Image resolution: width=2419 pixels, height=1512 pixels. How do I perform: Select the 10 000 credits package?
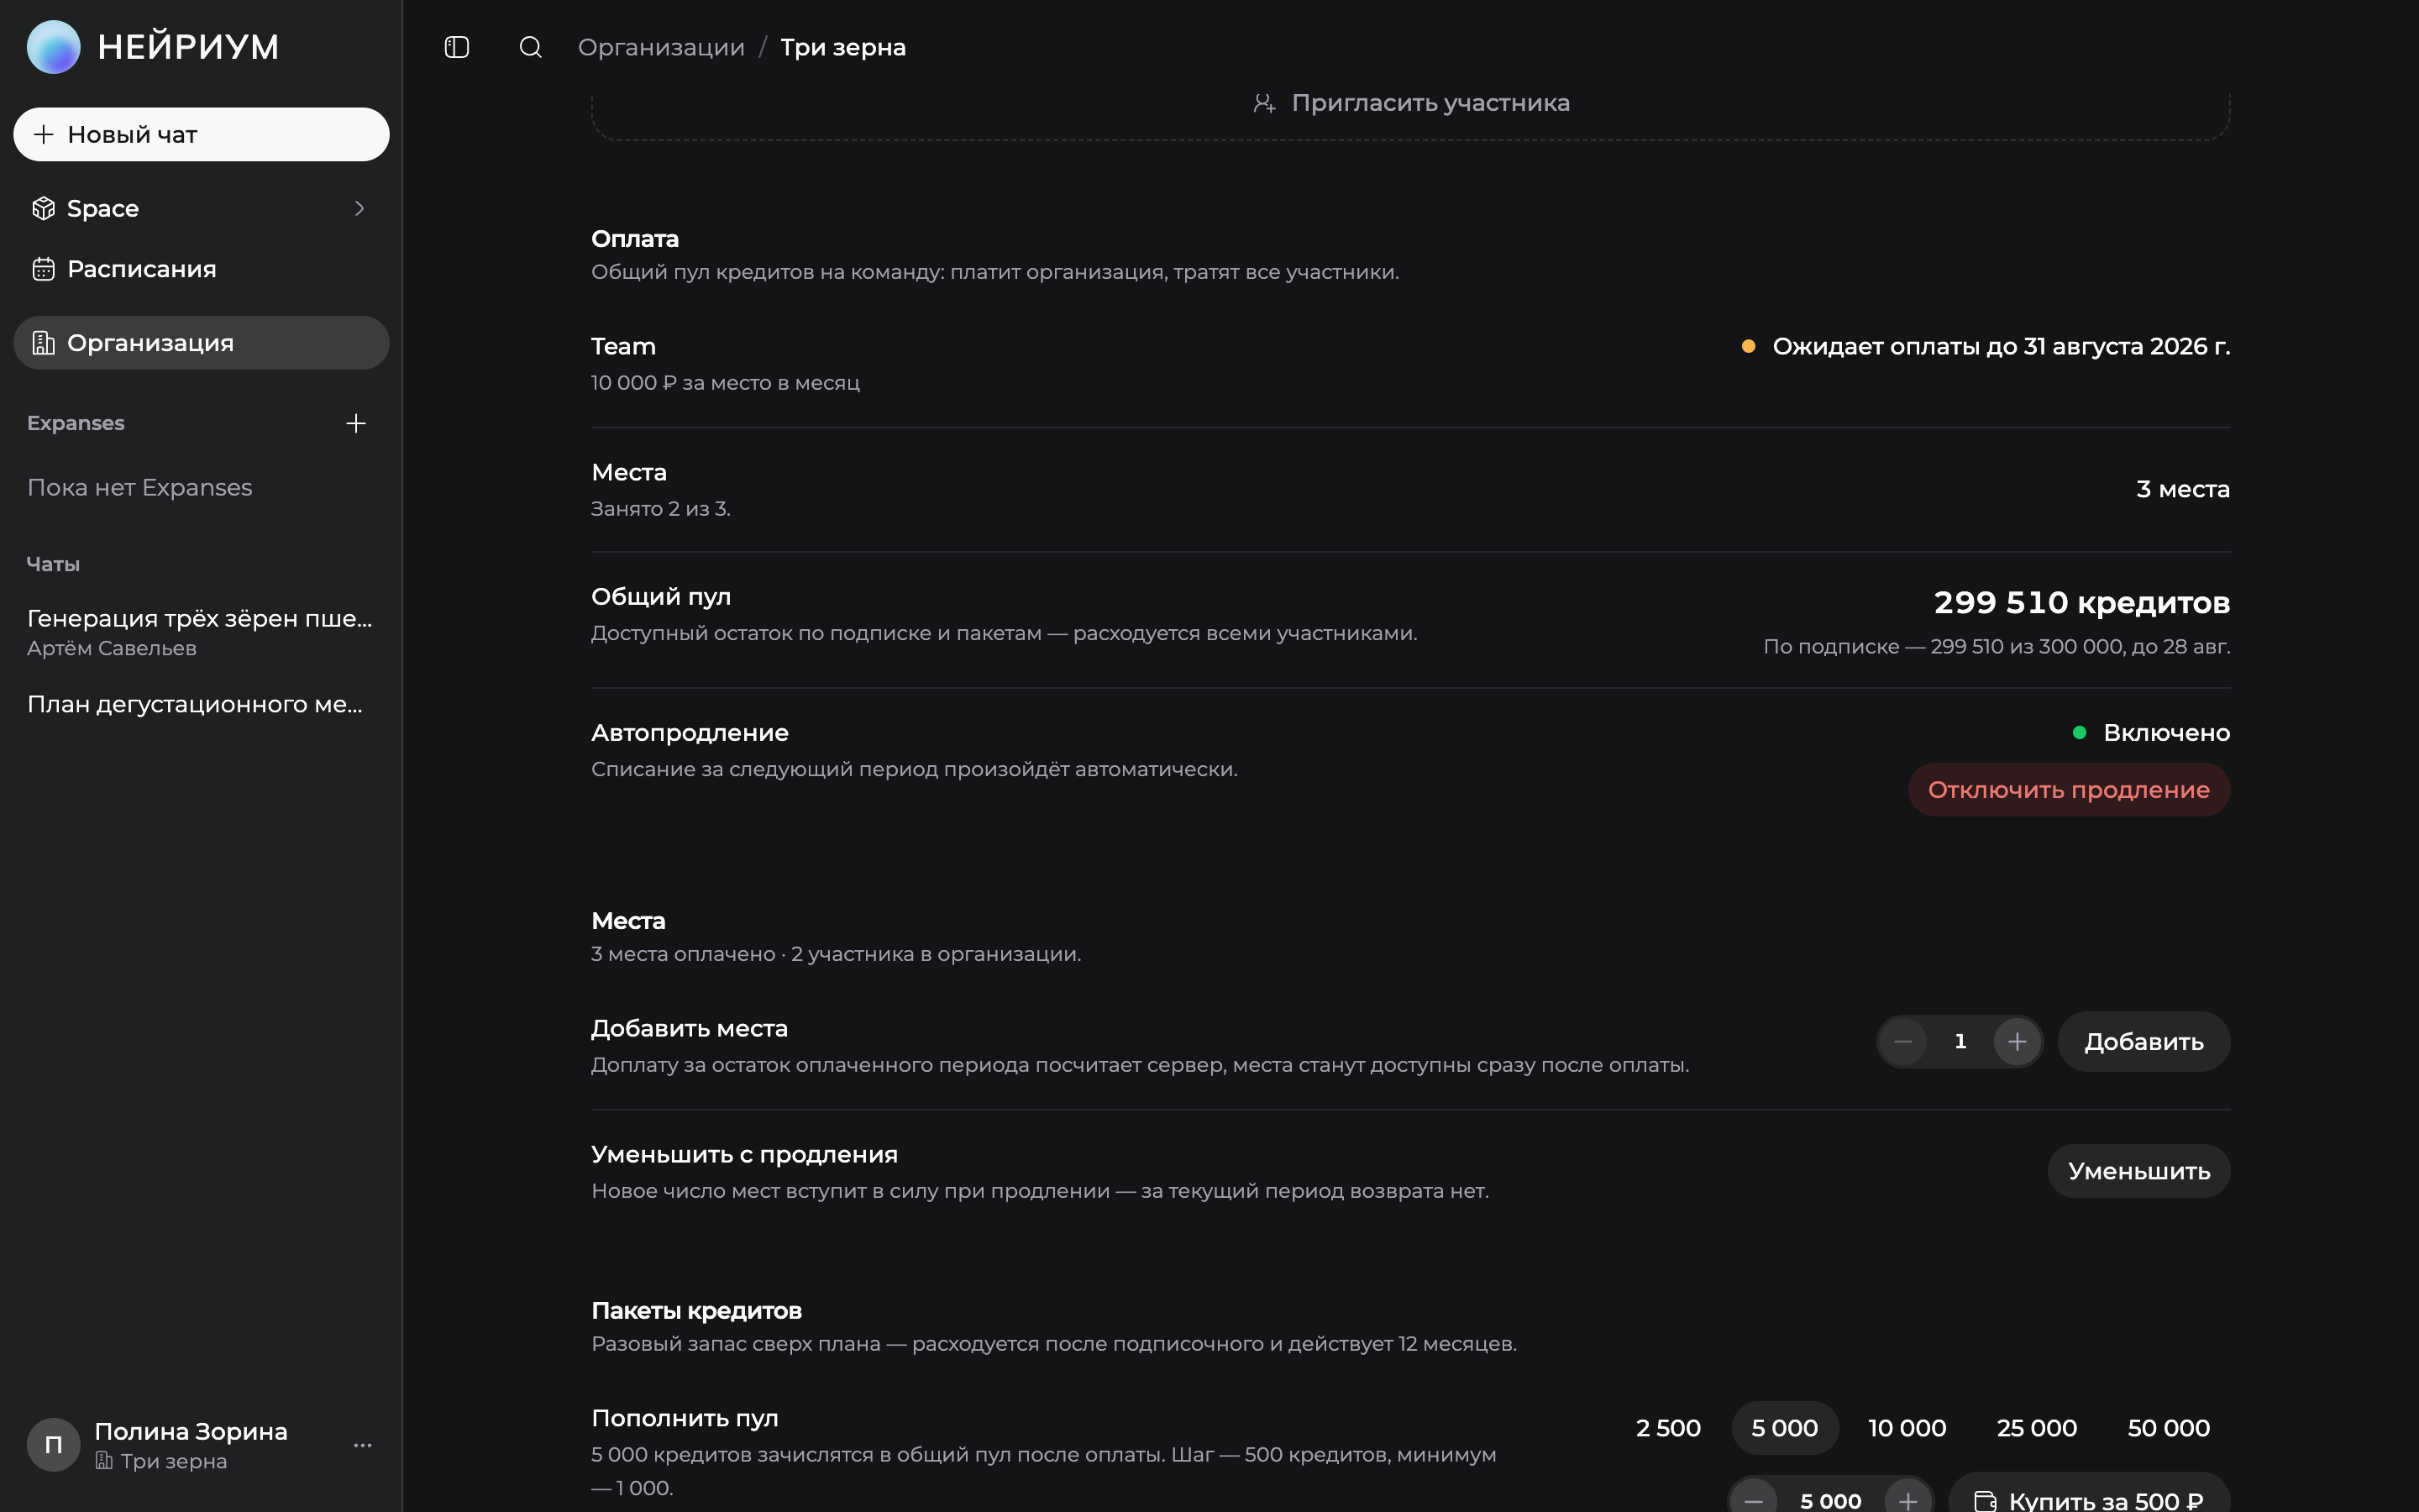coord(1907,1427)
